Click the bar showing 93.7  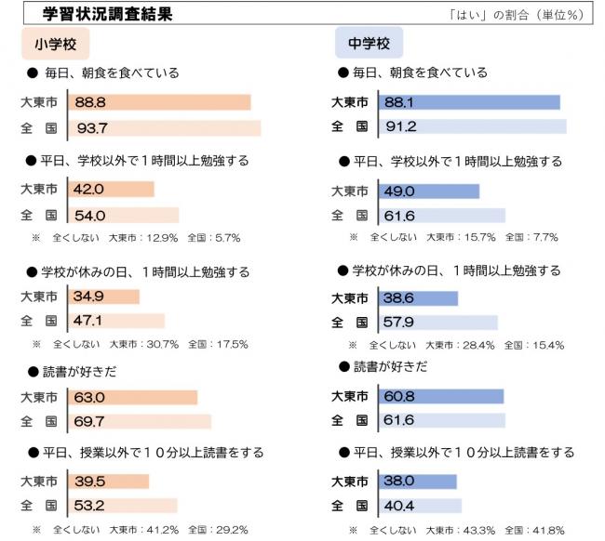pyautogui.click(x=165, y=127)
